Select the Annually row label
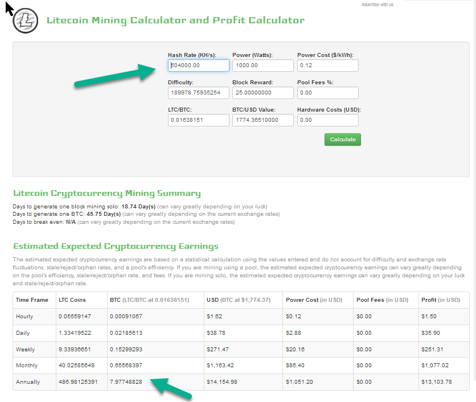 tap(28, 382)
